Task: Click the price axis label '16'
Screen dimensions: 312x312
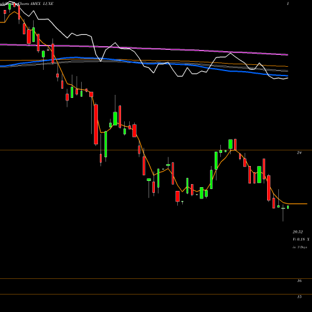Action: point(299,281)
